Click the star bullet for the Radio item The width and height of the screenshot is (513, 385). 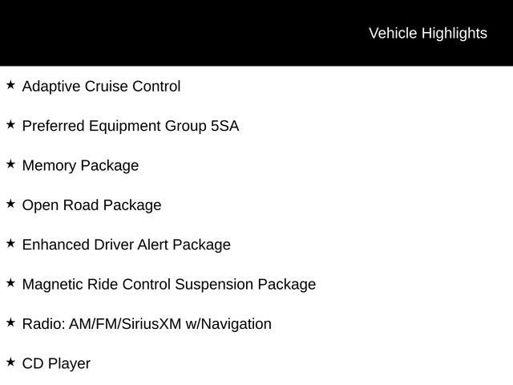coord(10,322)
